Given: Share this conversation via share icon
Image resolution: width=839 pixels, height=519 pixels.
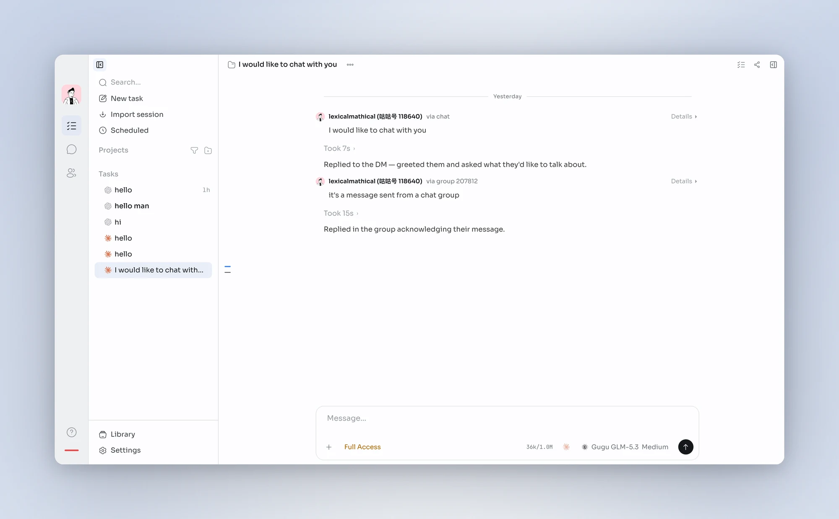Looking at the screenshot, I should click(x=757, y=65).
